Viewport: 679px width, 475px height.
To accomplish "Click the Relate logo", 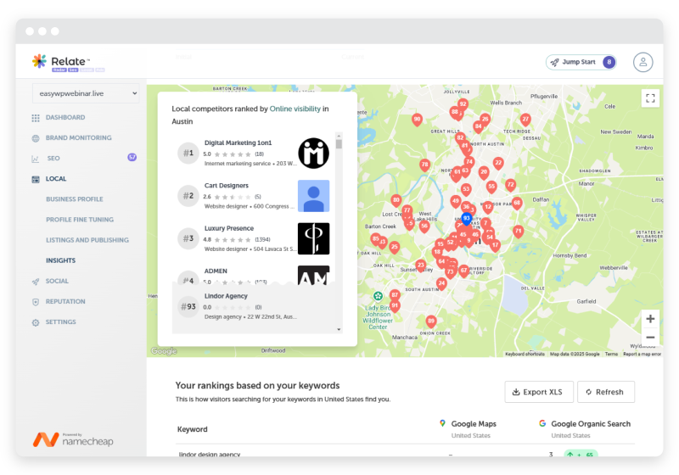I will point(68,63).
